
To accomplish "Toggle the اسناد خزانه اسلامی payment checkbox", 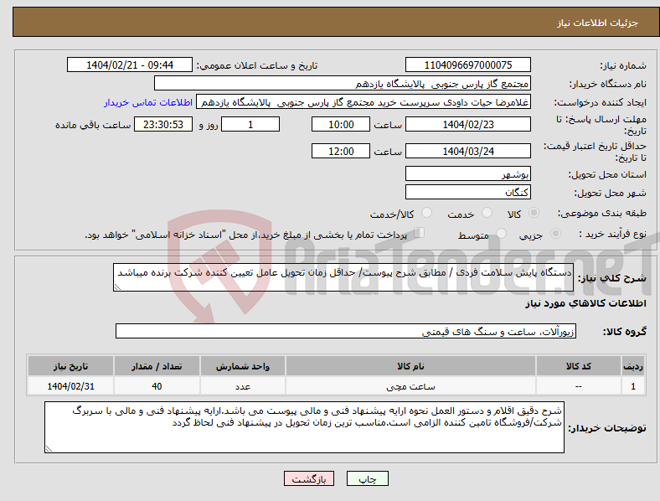I will click(419, 233).
